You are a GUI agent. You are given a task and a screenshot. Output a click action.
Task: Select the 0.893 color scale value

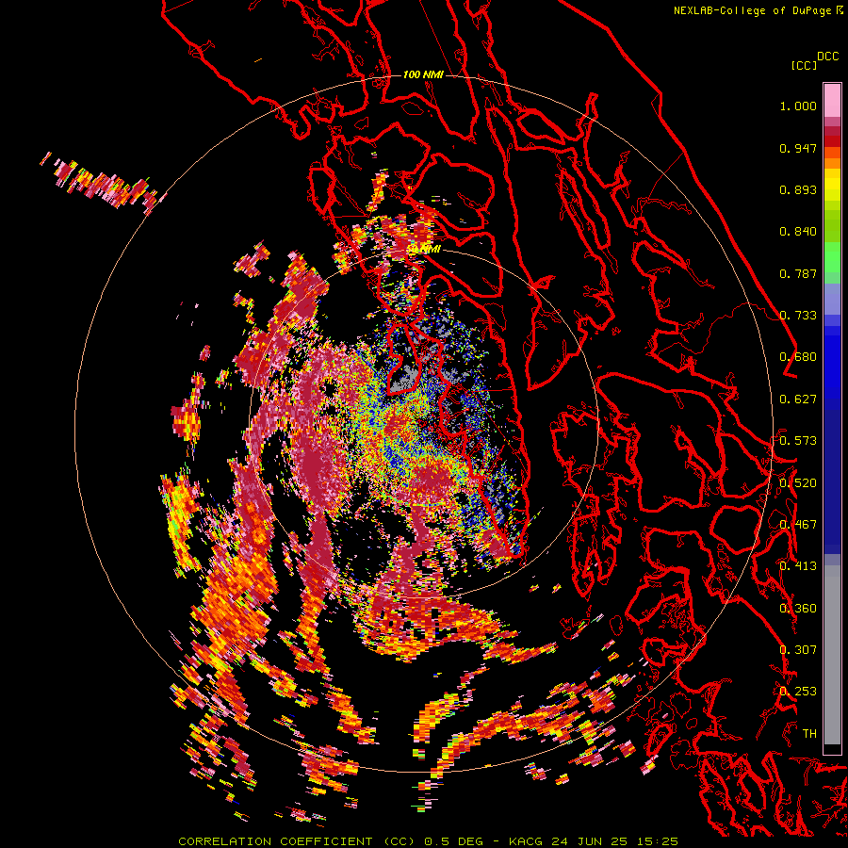point(798,189)
